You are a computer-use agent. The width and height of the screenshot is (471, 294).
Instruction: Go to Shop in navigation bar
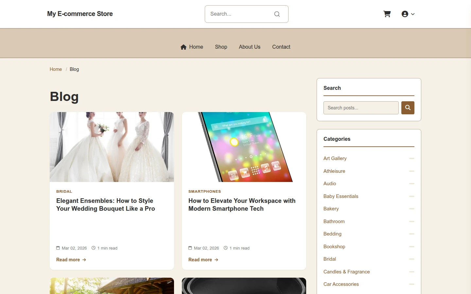tap(221, 47)
